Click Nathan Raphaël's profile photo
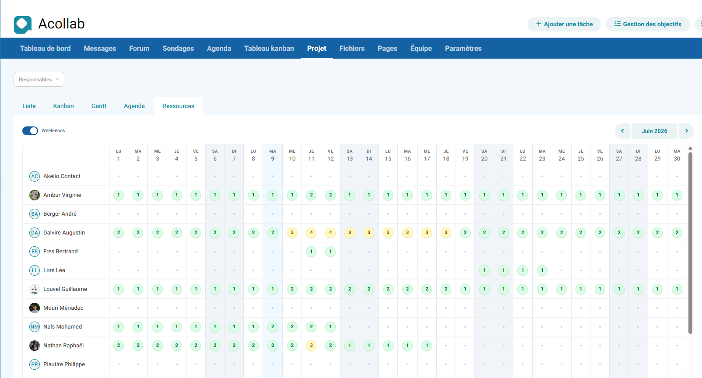This screenshot has width=702, height=378. (x=35, y=346)
